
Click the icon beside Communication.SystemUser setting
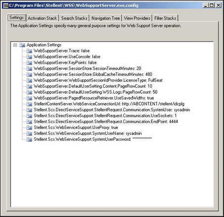coord(29,110)
